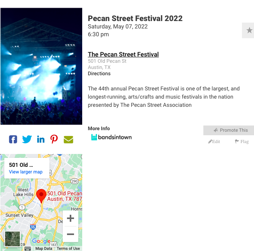
Task: Share event on Facebook
Action: point(13,139)
